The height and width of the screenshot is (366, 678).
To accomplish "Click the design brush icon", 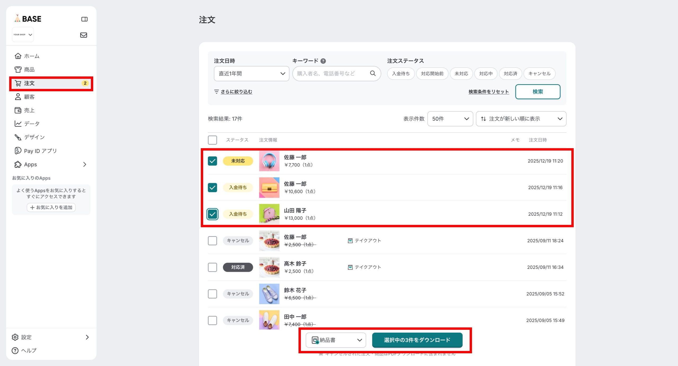I will (x=18, y=137).
